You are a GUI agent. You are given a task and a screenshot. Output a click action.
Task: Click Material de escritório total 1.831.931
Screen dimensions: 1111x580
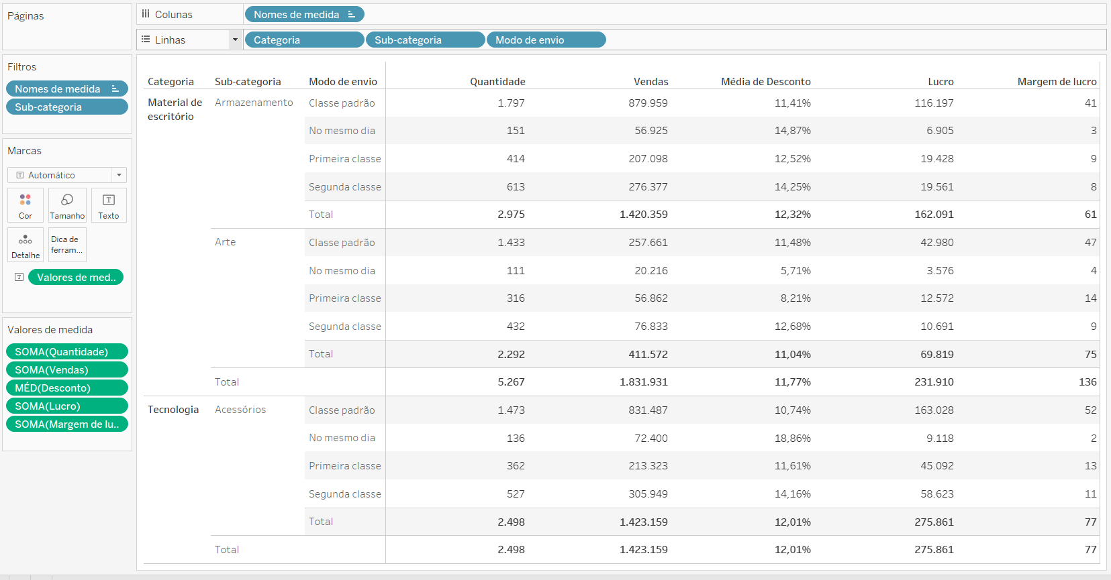pyautogui.click(x=643, y=382)
